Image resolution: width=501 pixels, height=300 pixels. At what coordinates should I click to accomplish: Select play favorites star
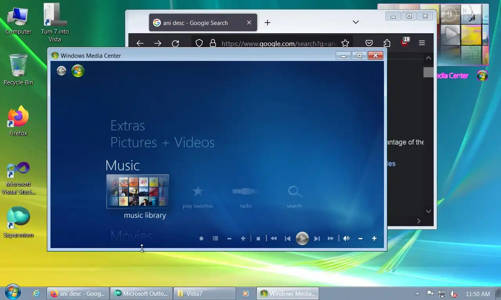198,191
